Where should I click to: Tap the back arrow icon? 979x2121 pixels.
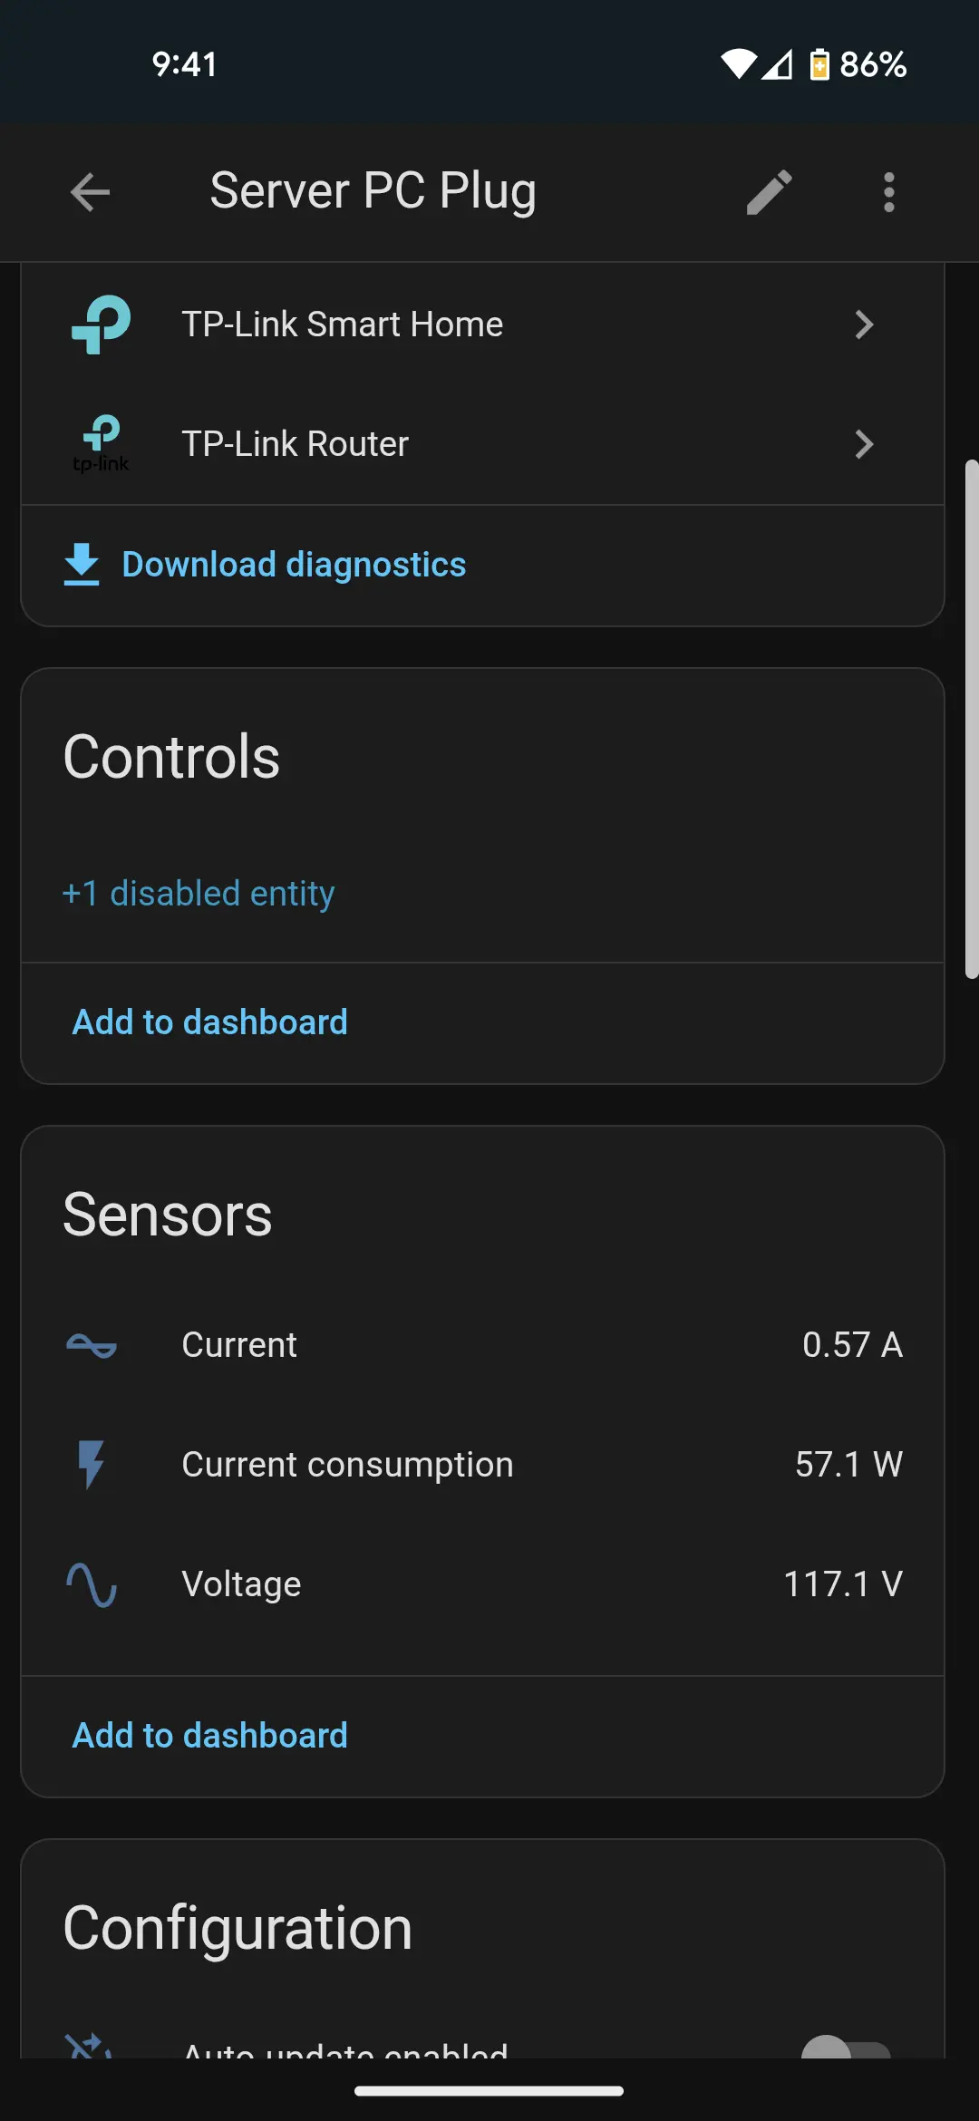(x=90, y=192)
